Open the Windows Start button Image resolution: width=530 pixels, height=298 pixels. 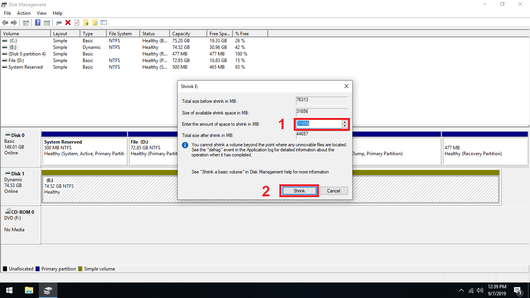click(9, 290)
